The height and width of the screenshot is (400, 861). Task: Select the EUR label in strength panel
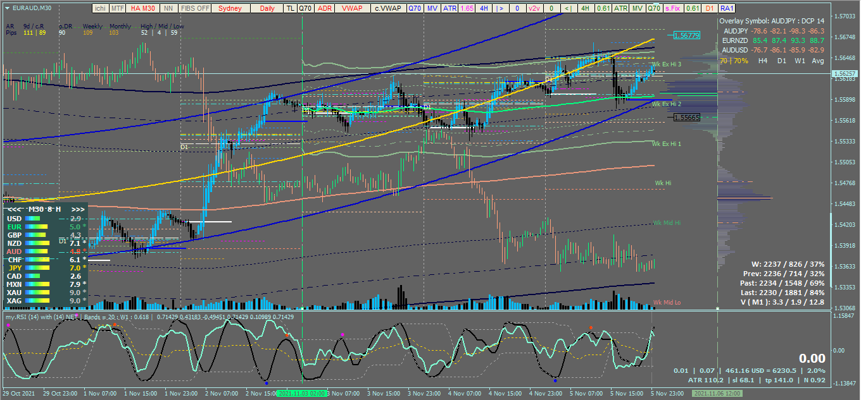pyautogui.click(x=13, y=226)
